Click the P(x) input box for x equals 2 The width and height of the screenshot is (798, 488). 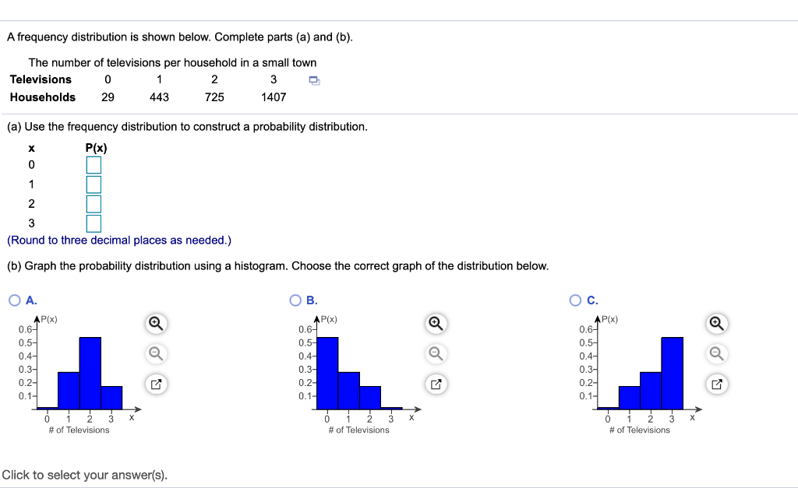(94, 204)
